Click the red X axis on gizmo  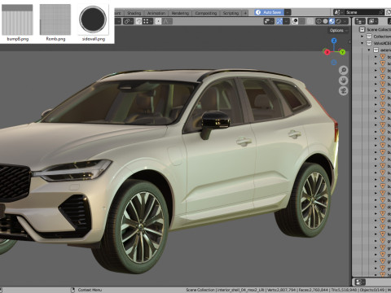pyautogui.click(x=327, y=52)
